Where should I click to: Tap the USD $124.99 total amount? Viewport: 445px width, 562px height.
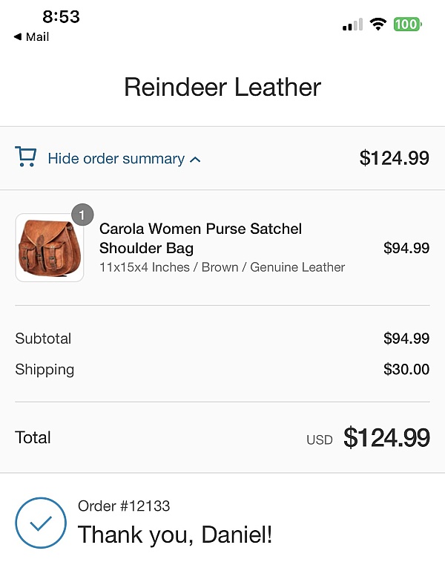click(368, 437)
